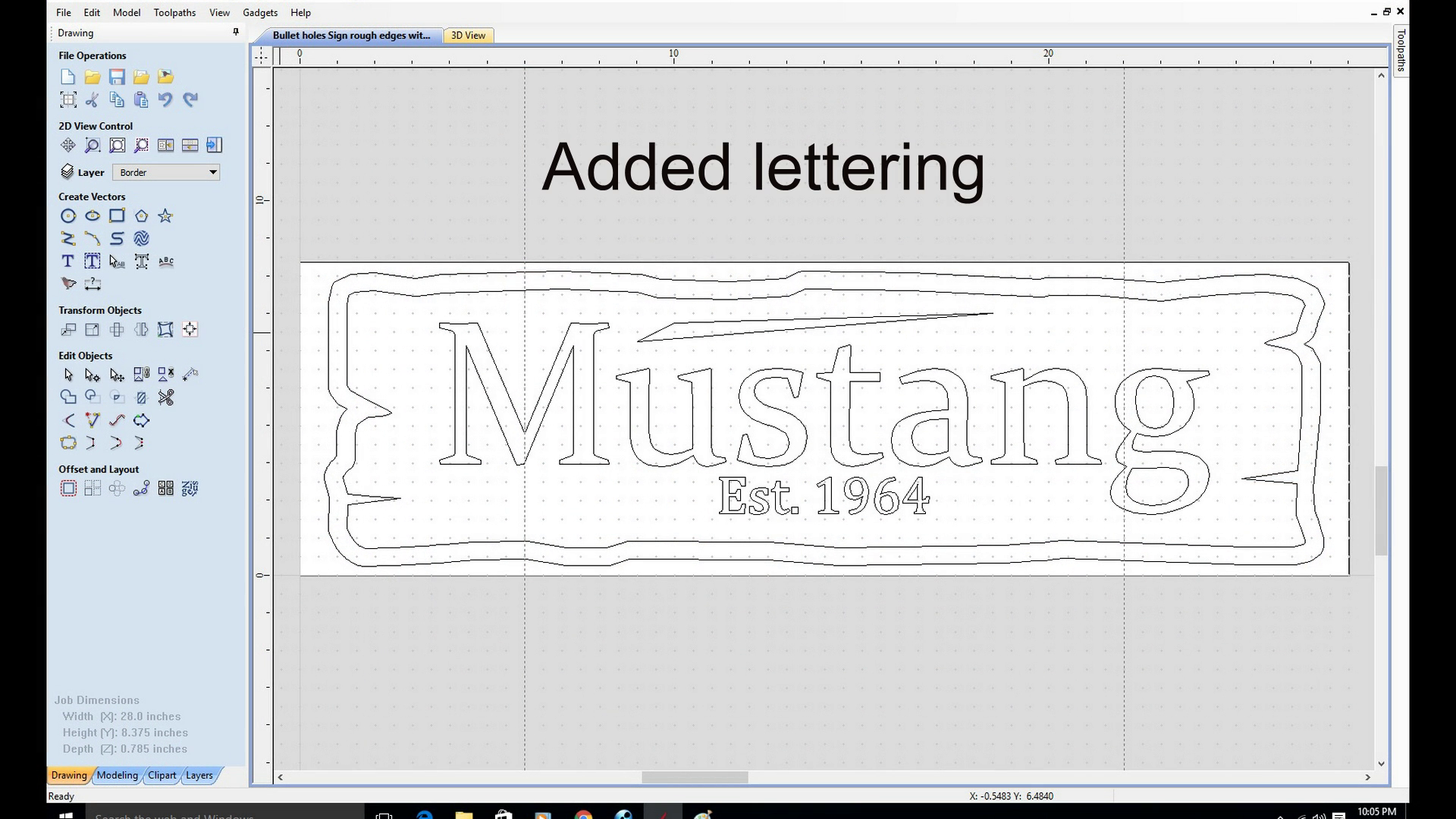Viewport: 1456px width, 819px height.
Task: Open the Set Size tool
Action: click(93, 330)
